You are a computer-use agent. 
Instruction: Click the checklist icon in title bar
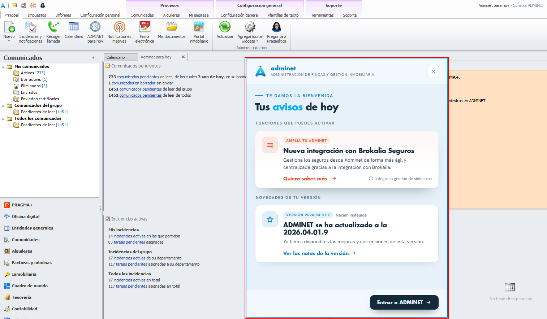(24, 5)
